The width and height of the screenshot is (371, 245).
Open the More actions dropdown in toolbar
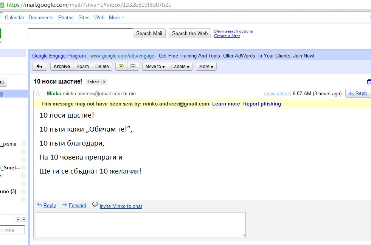tap(206, 67)
